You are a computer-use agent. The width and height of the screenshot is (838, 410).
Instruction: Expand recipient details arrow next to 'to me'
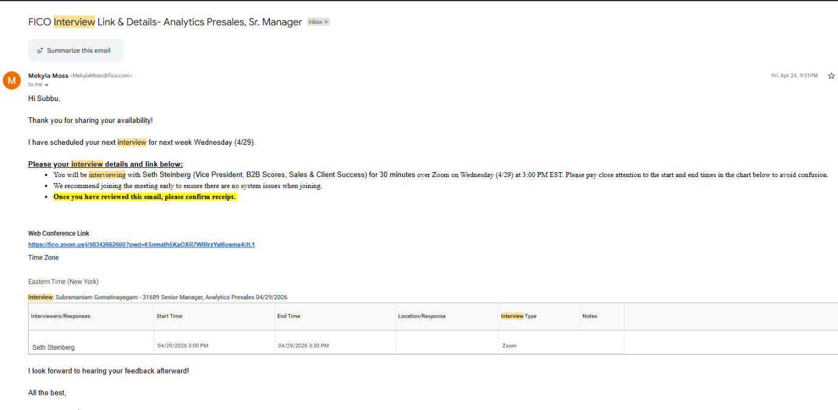[46, 85]
